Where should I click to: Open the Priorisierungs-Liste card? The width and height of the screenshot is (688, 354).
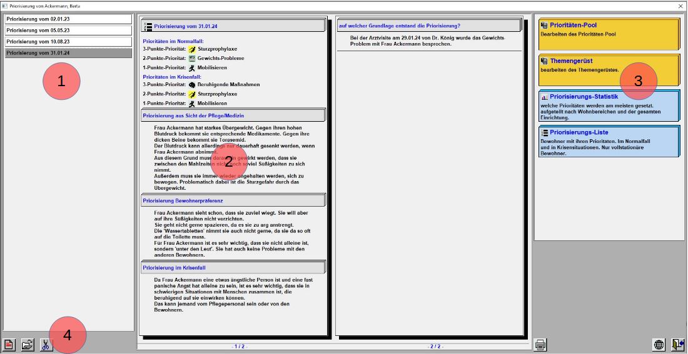tap(608, 142)
